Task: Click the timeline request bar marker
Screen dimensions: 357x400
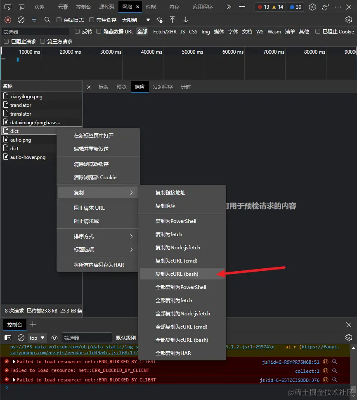Action: coord(18,60)
